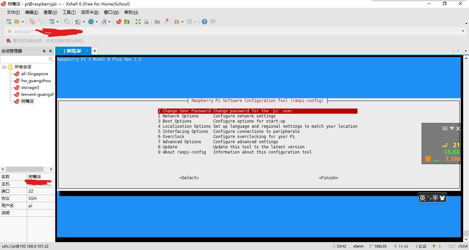This screenshot has width=469, height=250.
Task: Open the 帮助(H) menu
Action: point(131,12)
